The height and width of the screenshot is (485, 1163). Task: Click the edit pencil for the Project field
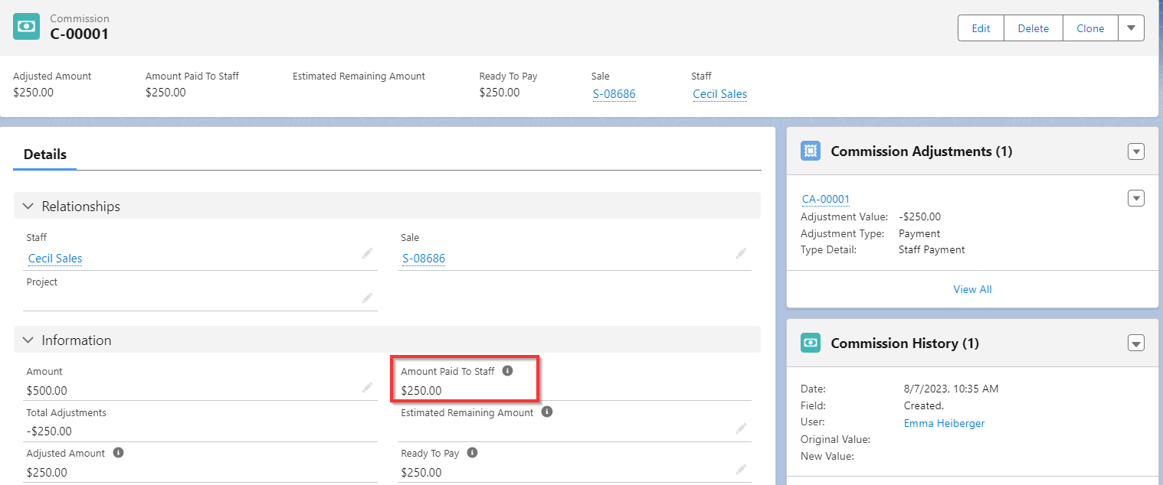coord(367,298)
